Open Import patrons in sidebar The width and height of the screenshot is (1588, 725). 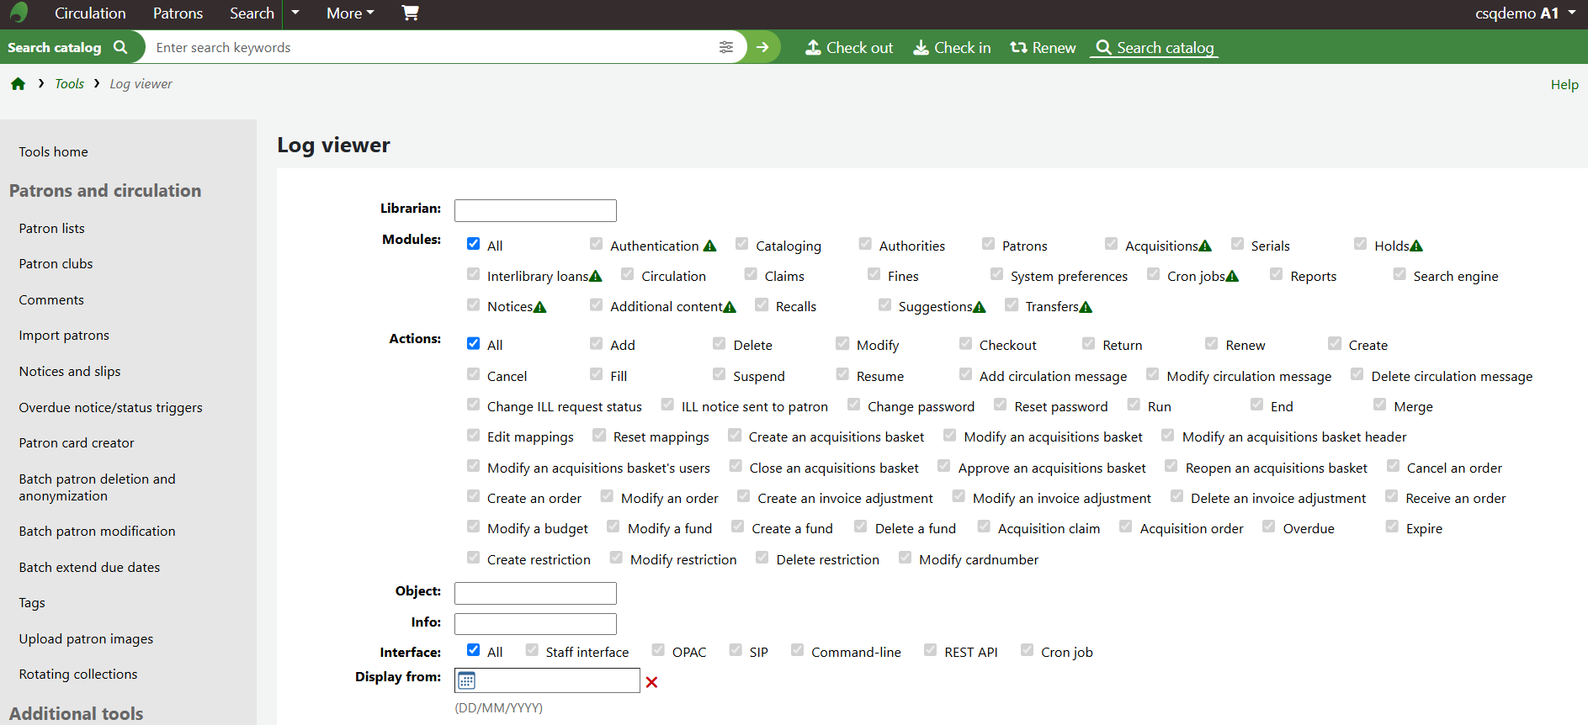pos(64,335)
